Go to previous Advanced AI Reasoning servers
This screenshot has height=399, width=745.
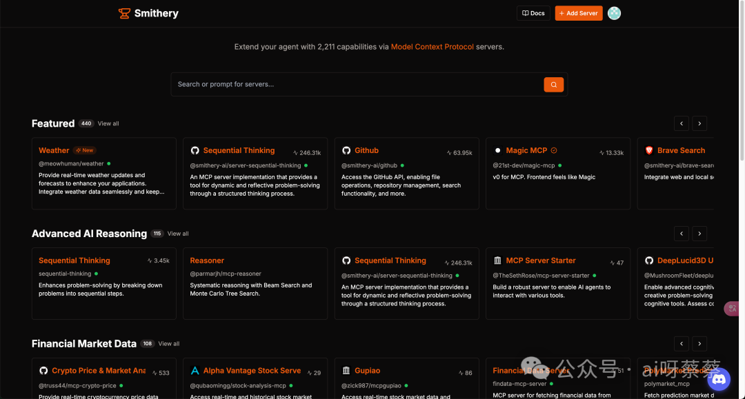pos(682,234)
